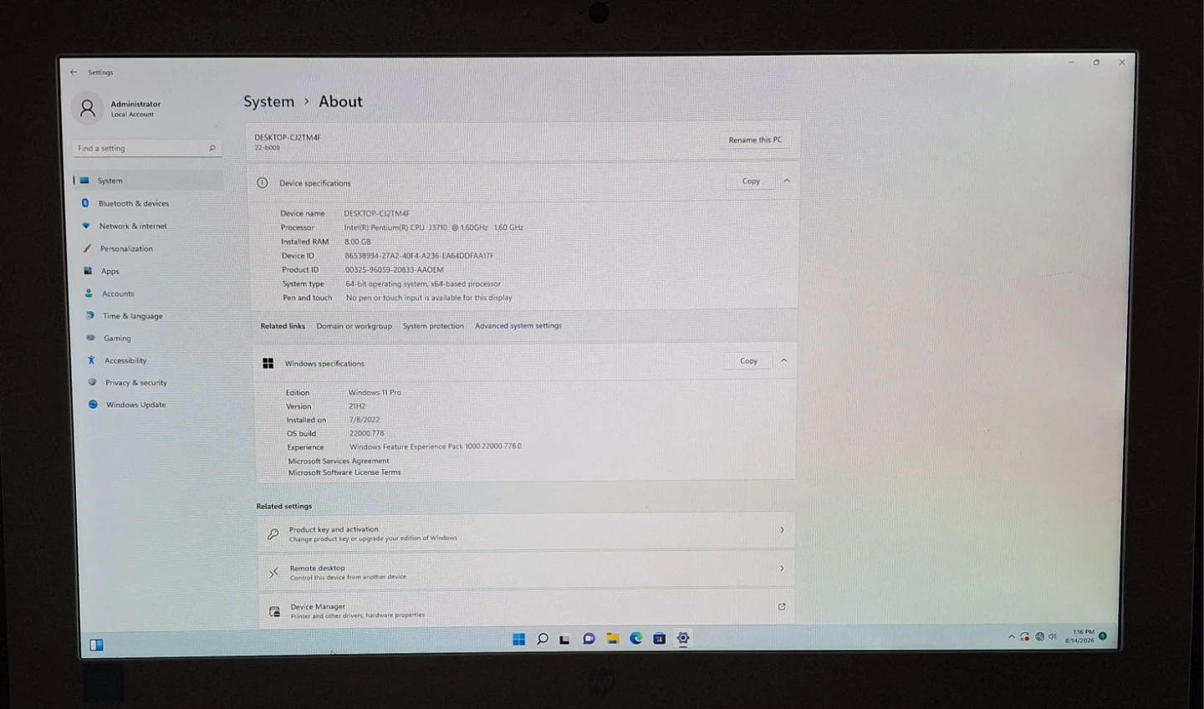Select System in the sidebar
The width and height of the screenshot is (1204, 709).
pyautogui.click(x=148, y=180)
